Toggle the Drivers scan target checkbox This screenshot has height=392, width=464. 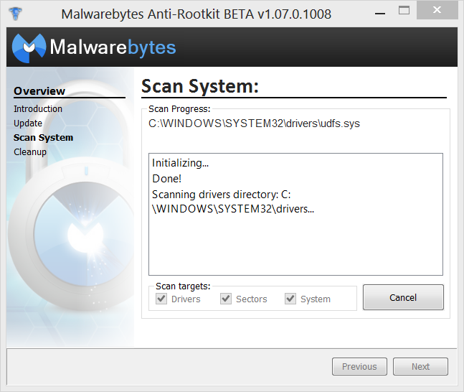point(161,299)
